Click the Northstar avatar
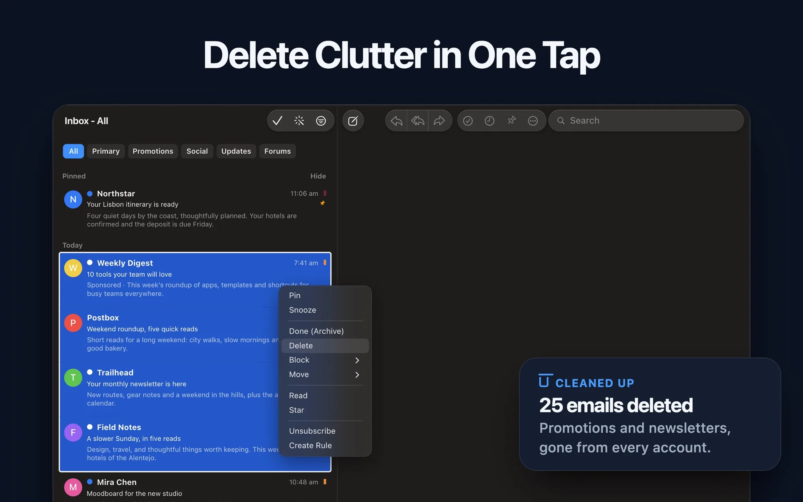The image size is (803, 502). click(73, 200)
